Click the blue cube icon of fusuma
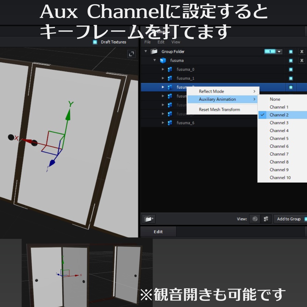This screenshot has height=307, width=307. pyautogui.click(x=163, y=60)
